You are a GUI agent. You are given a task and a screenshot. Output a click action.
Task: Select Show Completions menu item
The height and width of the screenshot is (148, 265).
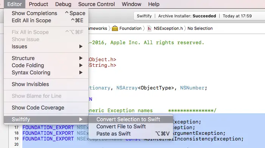coord(46,13)
